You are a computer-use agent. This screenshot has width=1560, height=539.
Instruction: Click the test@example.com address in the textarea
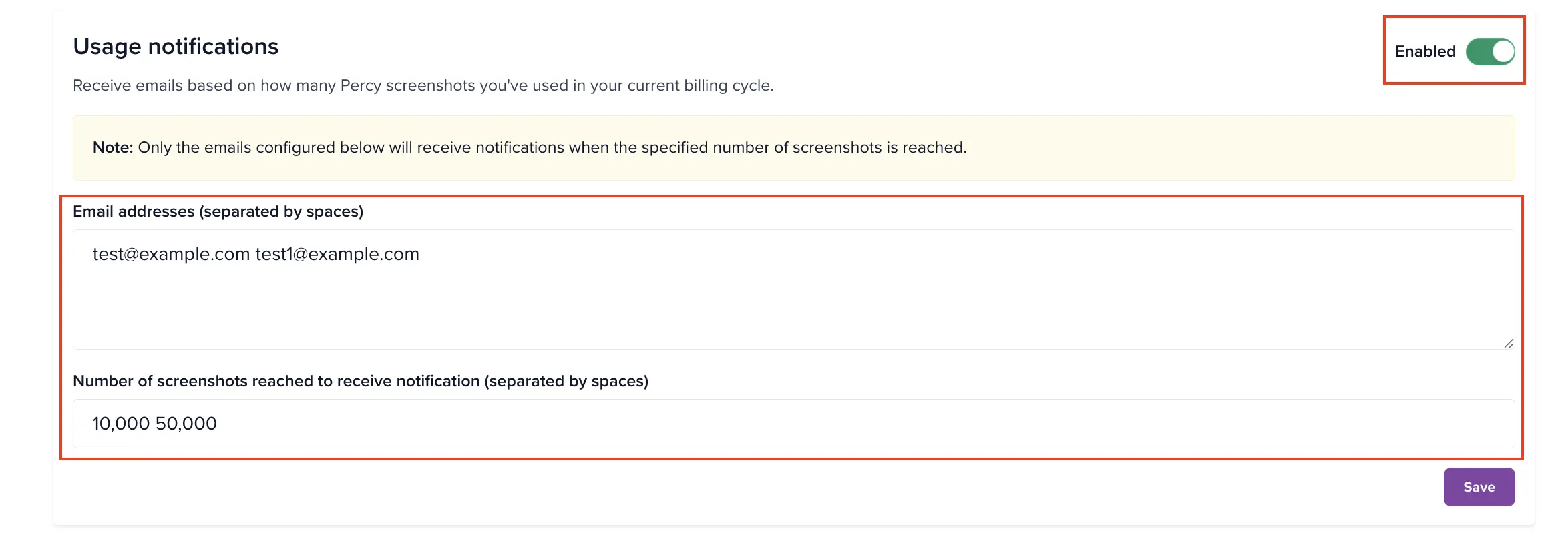coord(171,254)
